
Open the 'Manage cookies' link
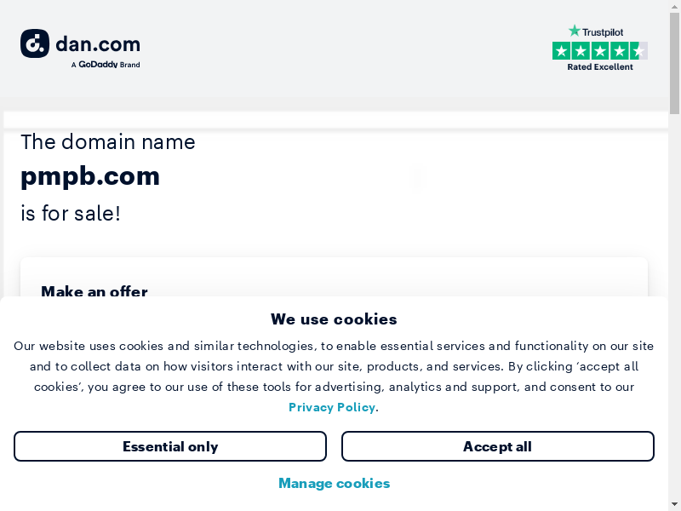(334, 483)
